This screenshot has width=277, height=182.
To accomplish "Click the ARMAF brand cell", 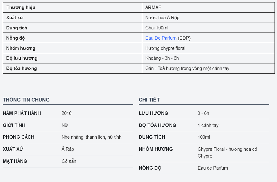I will [x=208, y=7].
